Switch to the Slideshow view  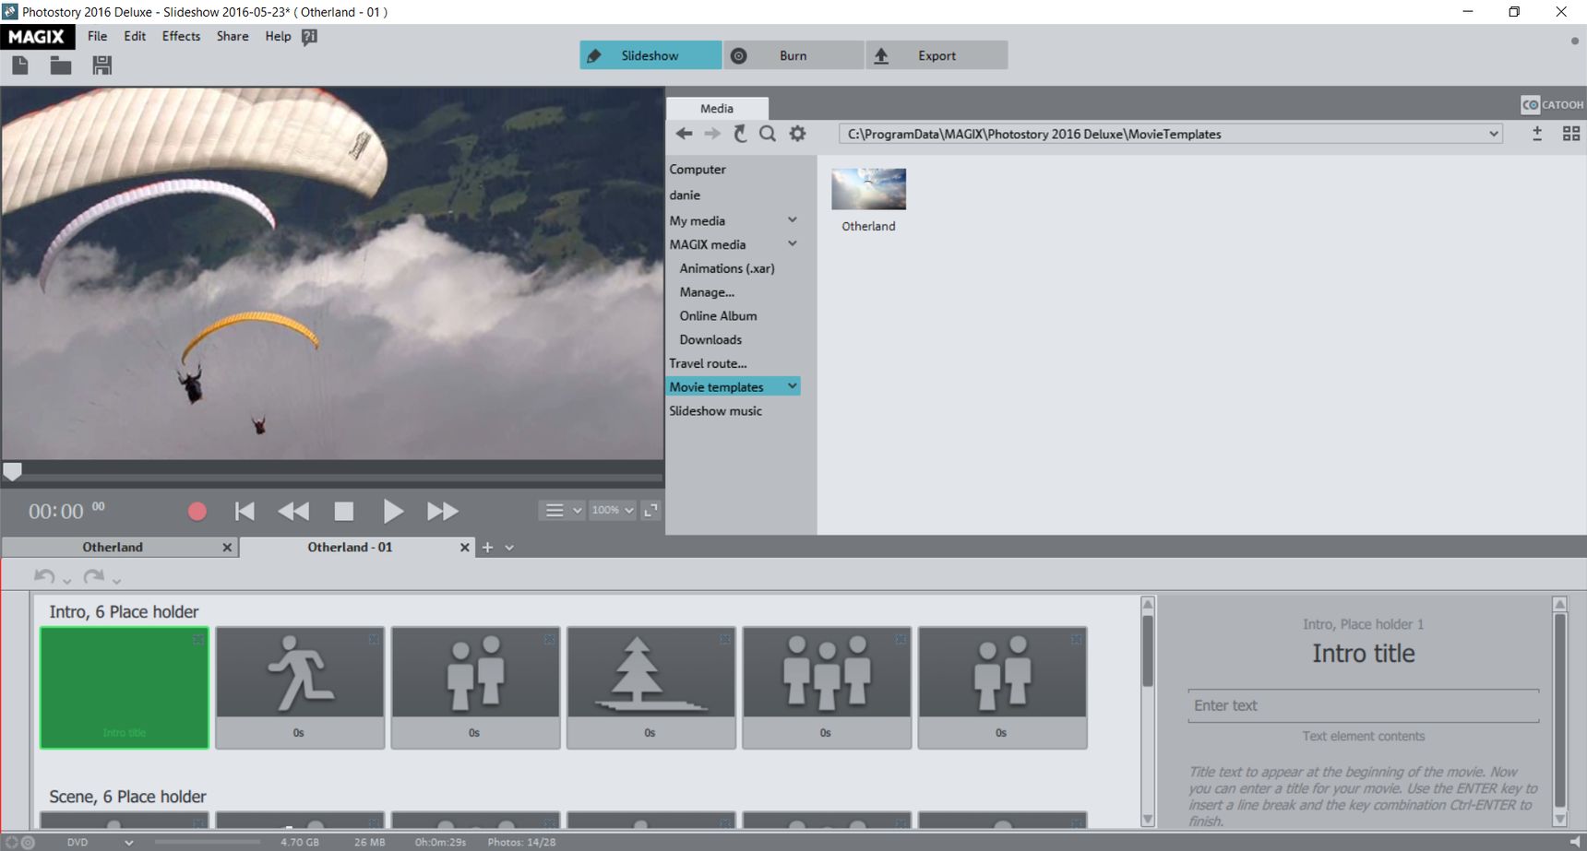click(x=650, y=55)
